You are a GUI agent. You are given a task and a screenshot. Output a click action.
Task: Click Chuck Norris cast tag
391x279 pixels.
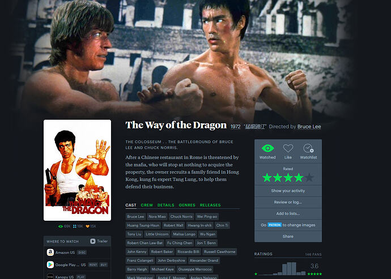(181, 217)
